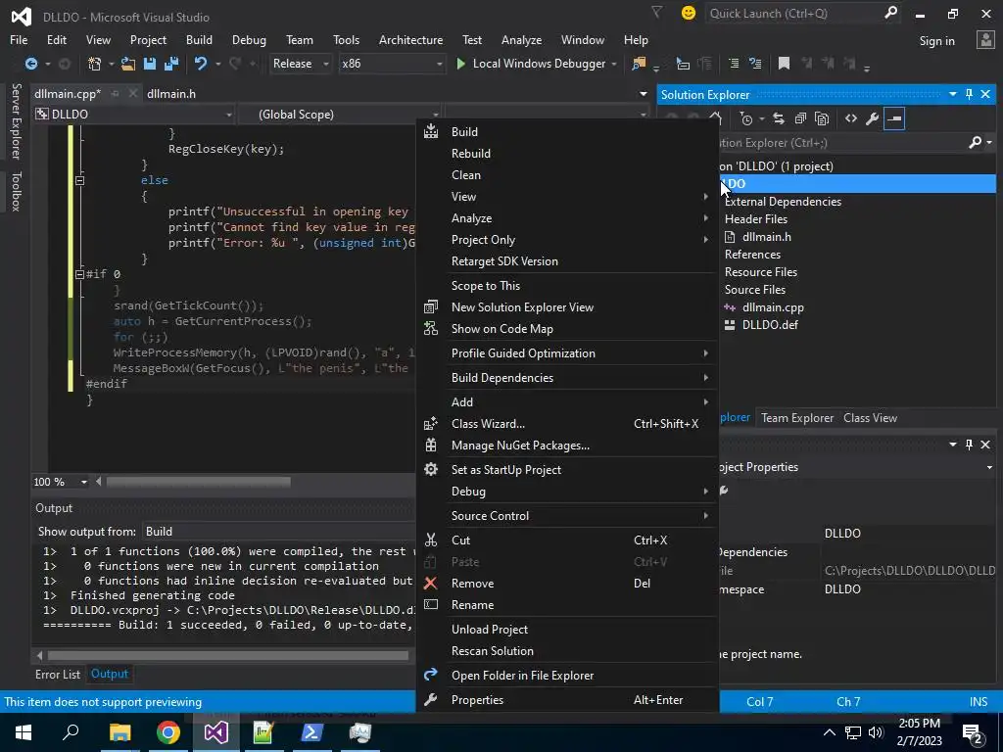Click the bookmark toggle toolbar icon
This screenshot has height=752, width=1003.
tap(784, 64)
